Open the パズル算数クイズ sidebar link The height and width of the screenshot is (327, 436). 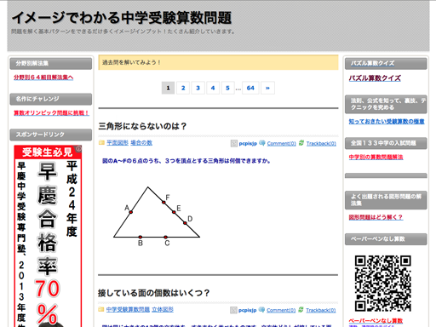[x=375, y=78]
